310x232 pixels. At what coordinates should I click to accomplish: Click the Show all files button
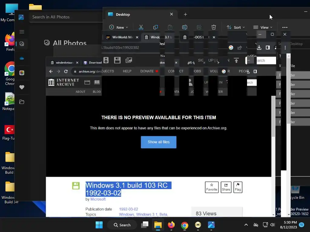pyautogui.click(x=159, y=142)
